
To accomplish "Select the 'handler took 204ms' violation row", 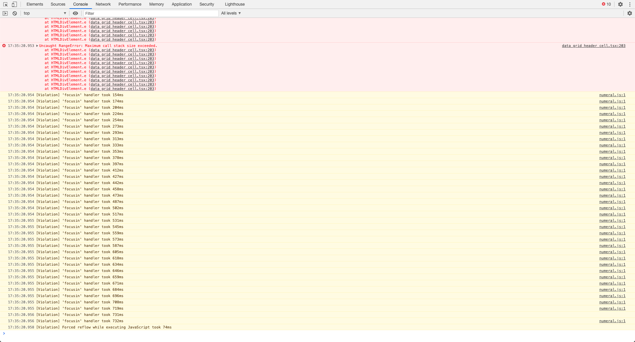I will click(x=317, y=107).
